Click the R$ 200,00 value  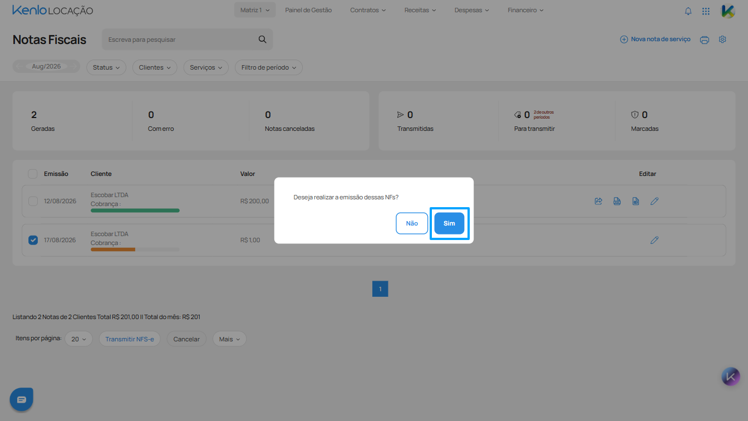254,201
